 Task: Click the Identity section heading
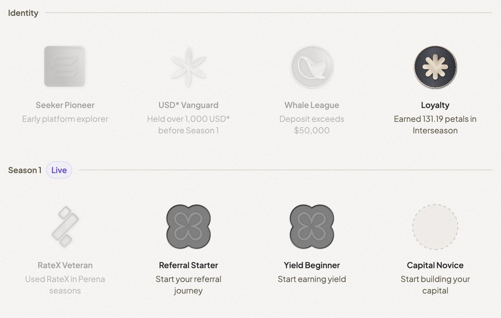[23, 13]
